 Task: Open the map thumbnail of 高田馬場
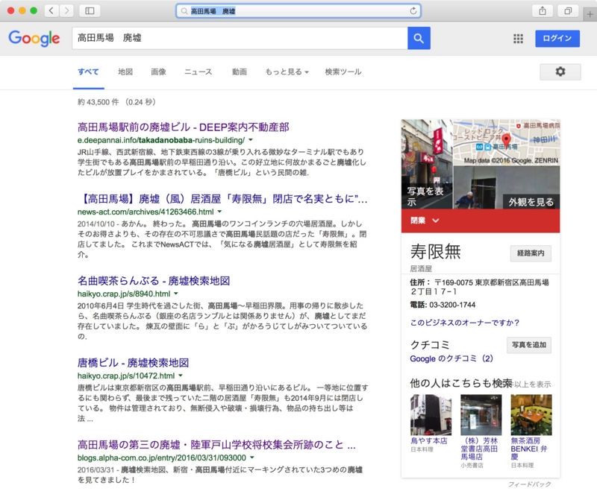(507, 142)
